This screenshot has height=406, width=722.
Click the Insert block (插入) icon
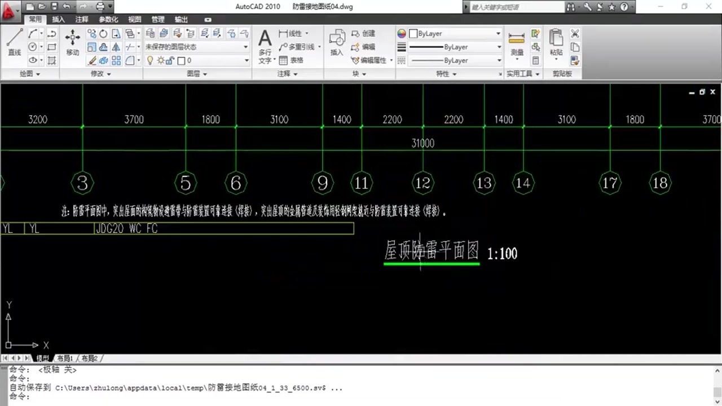point(337,42)
